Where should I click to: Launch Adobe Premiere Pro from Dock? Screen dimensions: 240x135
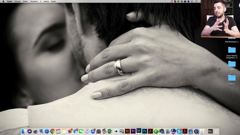click(133, 131)
